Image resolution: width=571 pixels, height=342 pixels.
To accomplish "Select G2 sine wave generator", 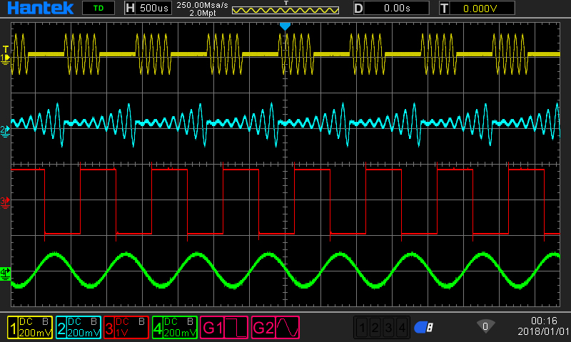I will (276, 328).
